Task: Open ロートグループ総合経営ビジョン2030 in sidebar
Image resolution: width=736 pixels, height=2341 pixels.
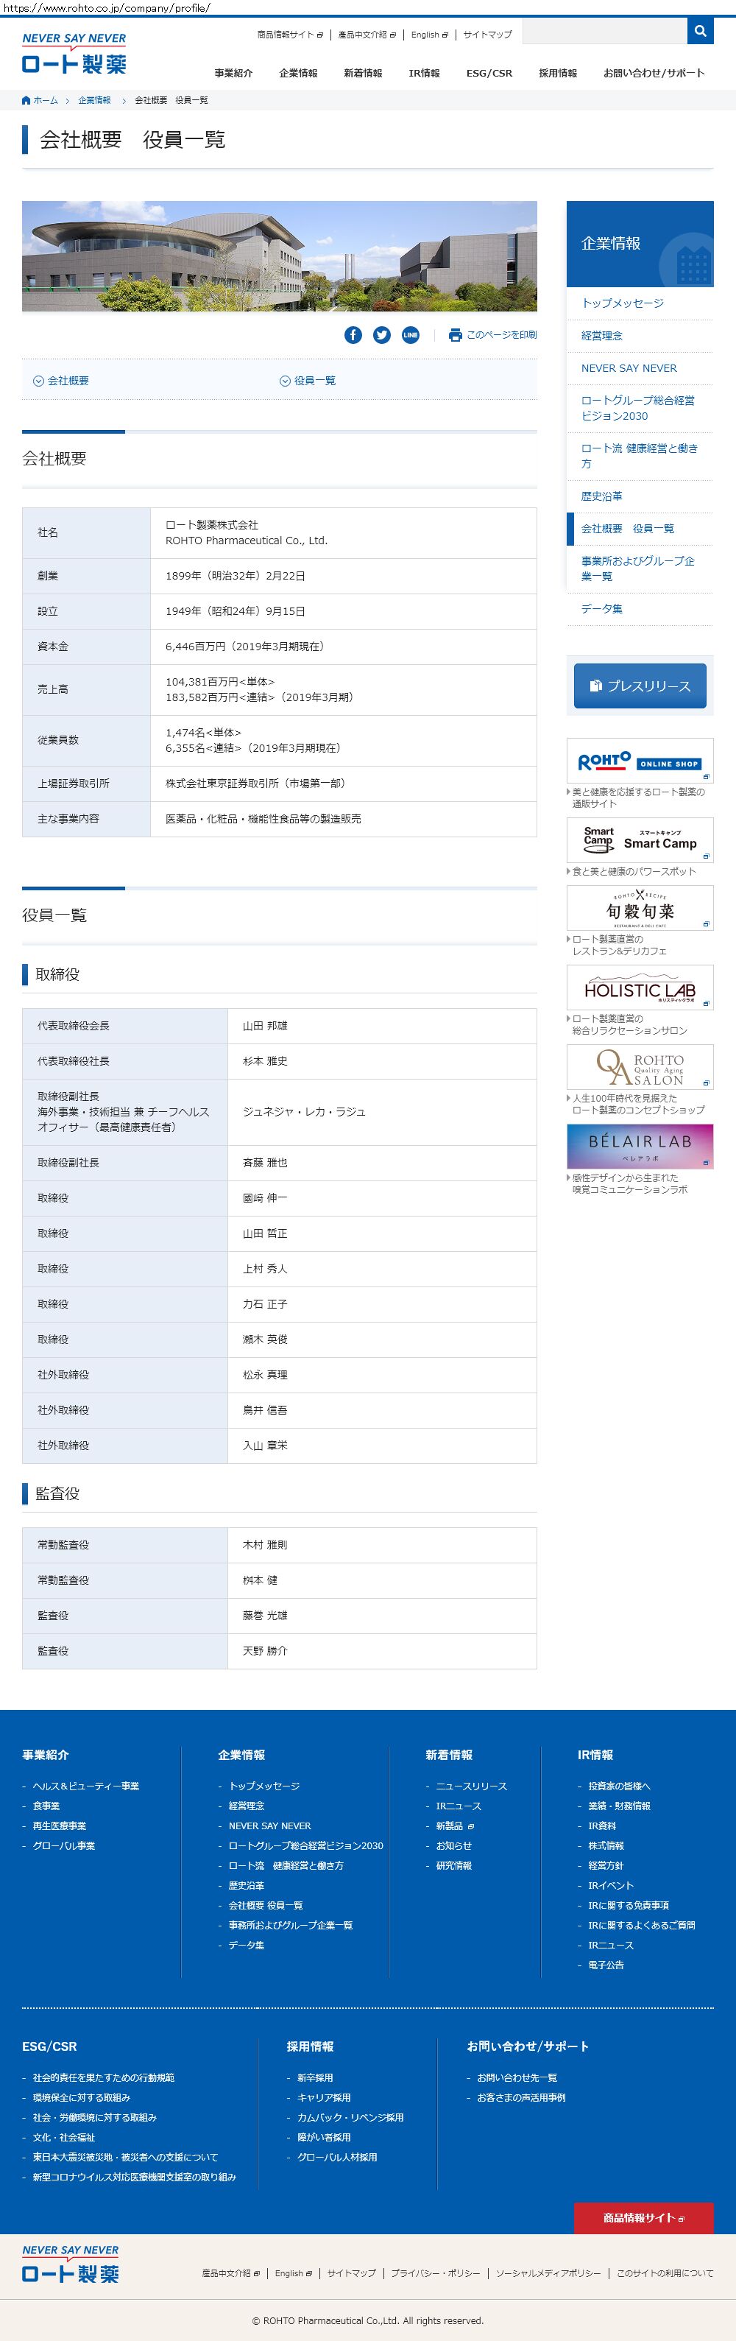Action: [x=638, y=408]
